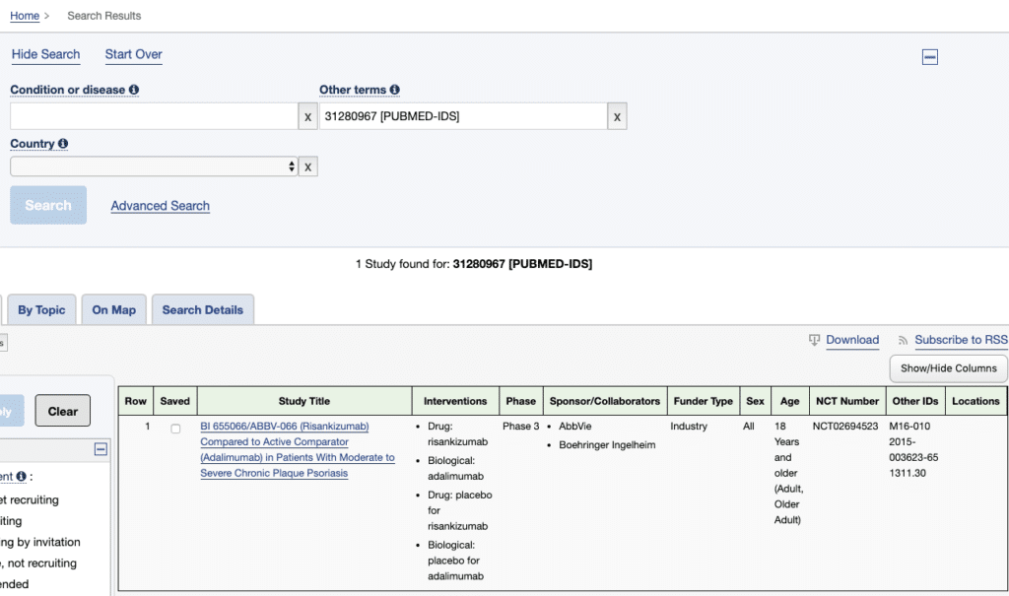Click the Clear filters button
The width and height of the screenshot is (1009, 596).
(x=62, y=411)
